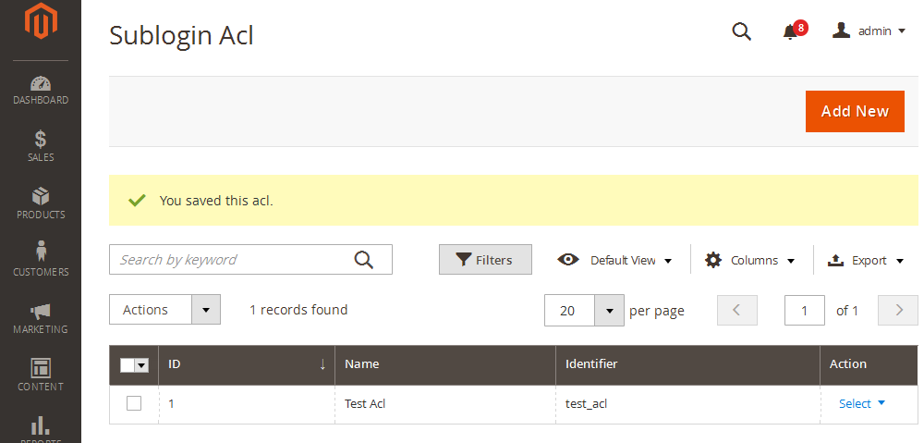Click the per page value 20 field
This screenshot has height=443, width=924.
pyautogui.click(x=569, y=310)
